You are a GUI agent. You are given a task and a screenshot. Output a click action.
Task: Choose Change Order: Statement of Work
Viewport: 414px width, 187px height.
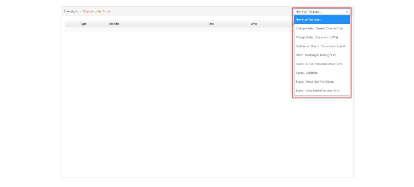coord(322,37)
